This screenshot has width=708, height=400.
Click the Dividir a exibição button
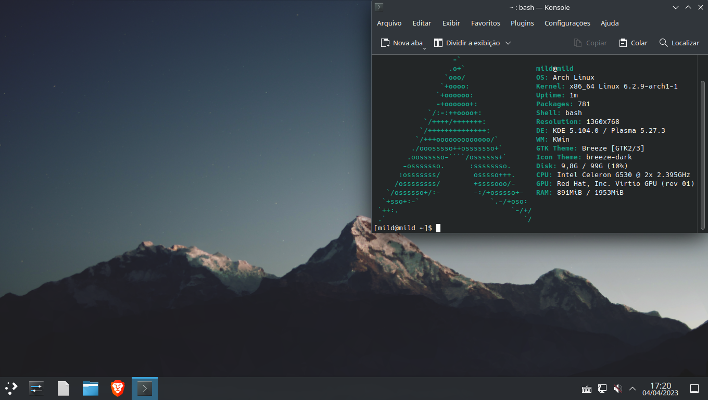coord(467,43)
